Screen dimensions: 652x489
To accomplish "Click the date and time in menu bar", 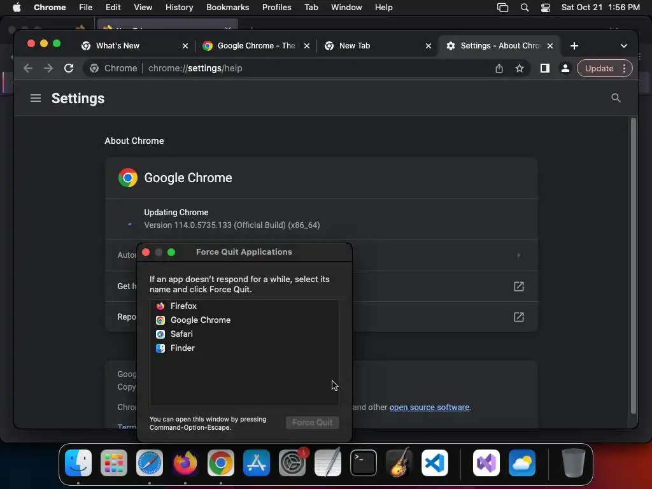I will coord(600,8).
